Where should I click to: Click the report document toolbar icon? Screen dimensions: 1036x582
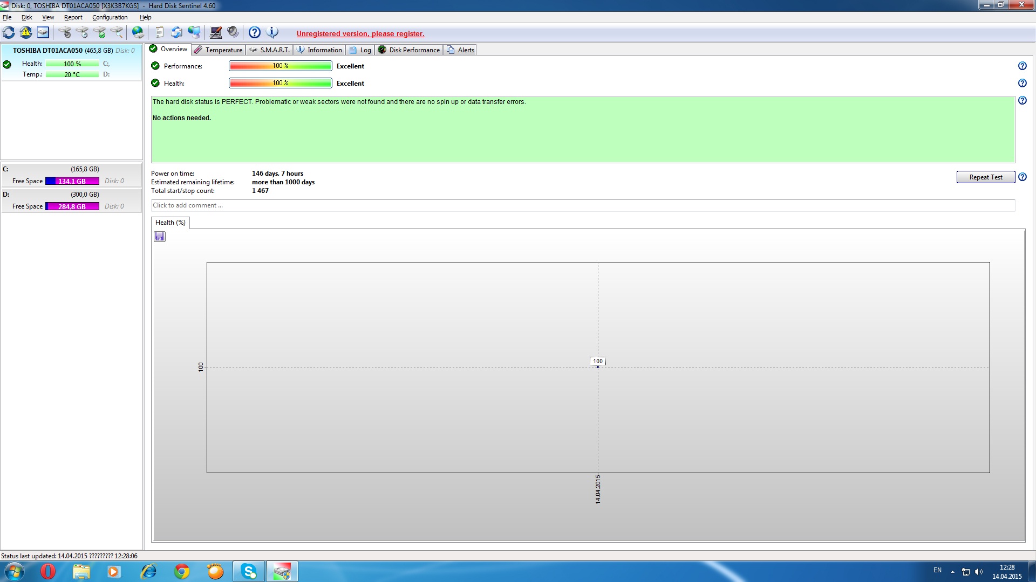160,32
